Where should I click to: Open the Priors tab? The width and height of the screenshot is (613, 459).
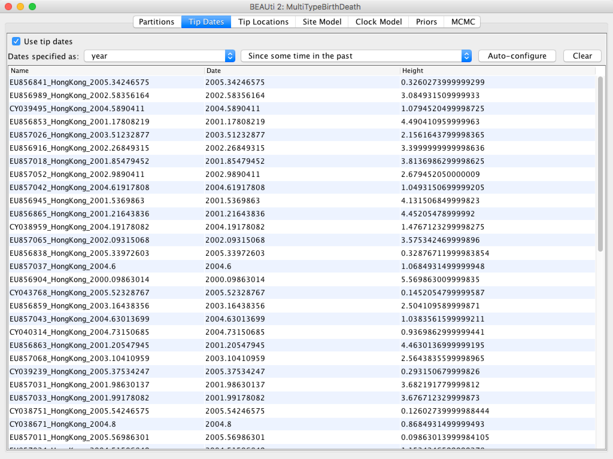426,22
